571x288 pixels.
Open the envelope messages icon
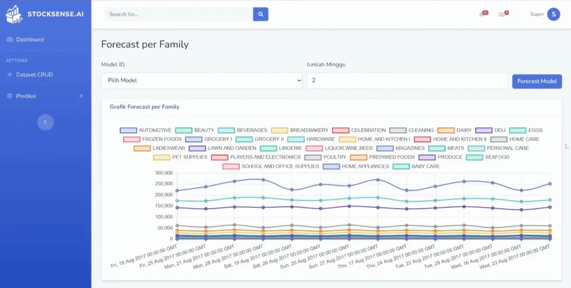(502, 14)
